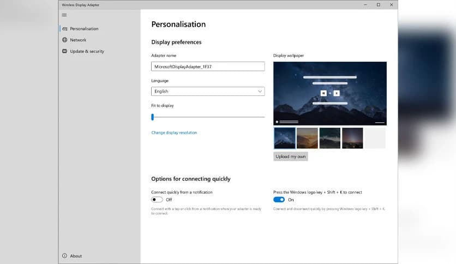Viewport: 456px width, 264px height.
Task: Click the Update & security icon
Action: pyautogui.click(x=65, y=51)
